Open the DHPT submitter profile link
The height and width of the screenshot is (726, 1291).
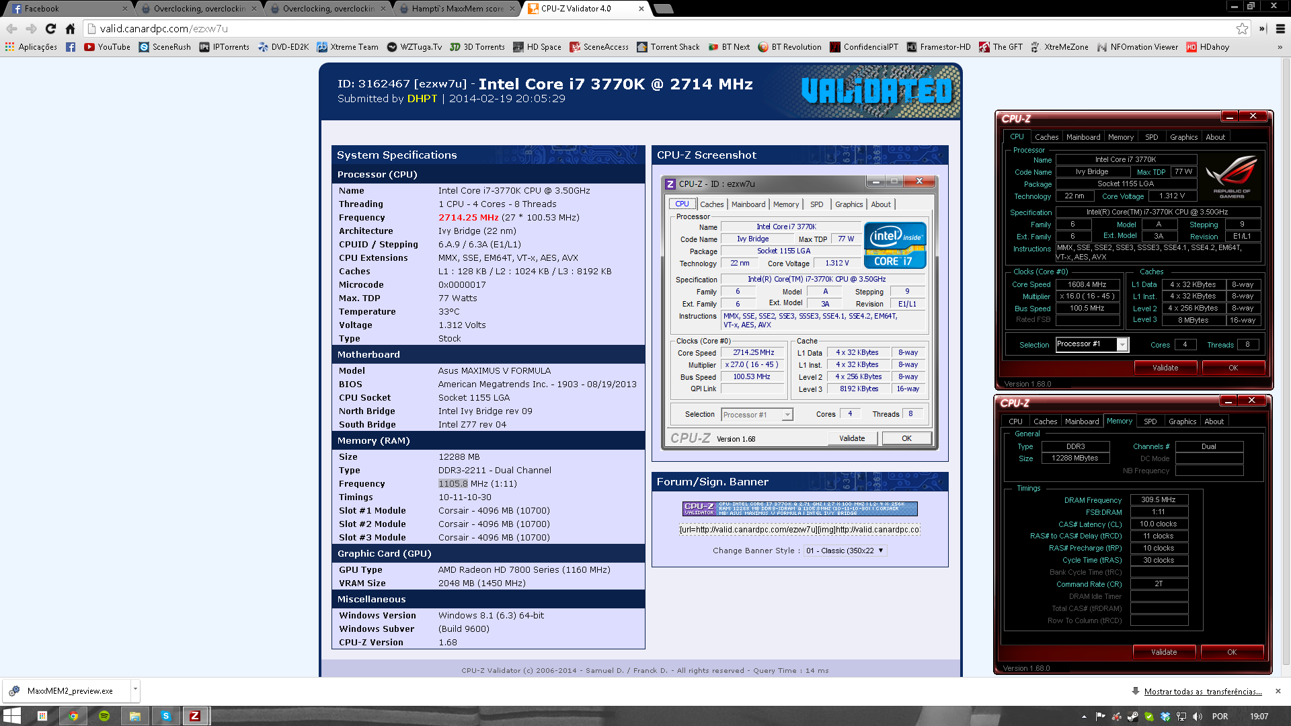click(422, 99)
